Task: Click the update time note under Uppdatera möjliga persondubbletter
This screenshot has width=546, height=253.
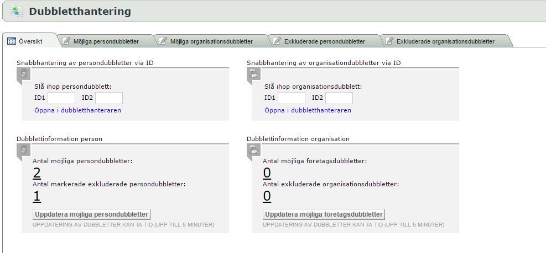Action: point(123,224)
